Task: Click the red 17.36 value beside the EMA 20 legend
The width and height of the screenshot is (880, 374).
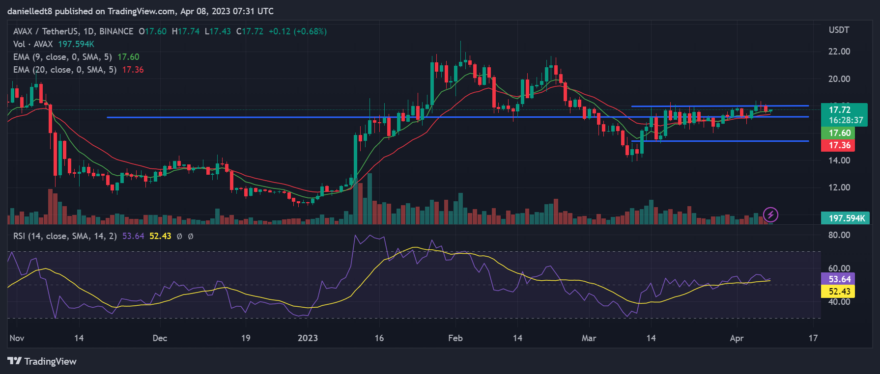Action: coord(133,70)
